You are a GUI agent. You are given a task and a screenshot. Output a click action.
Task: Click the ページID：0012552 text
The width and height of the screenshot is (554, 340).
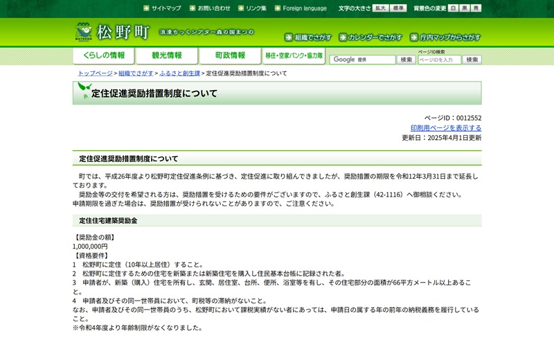point(453,118)
